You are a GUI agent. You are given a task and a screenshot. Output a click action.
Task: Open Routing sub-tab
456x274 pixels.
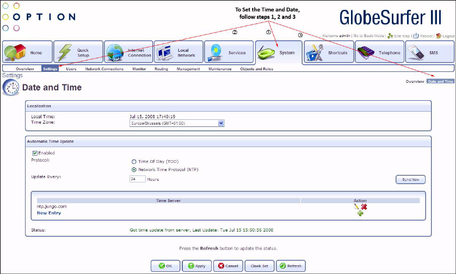[x=161, y=69]
